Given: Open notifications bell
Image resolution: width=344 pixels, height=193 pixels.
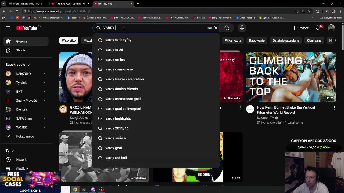Looking at the screenshot, I should point(318,28).
